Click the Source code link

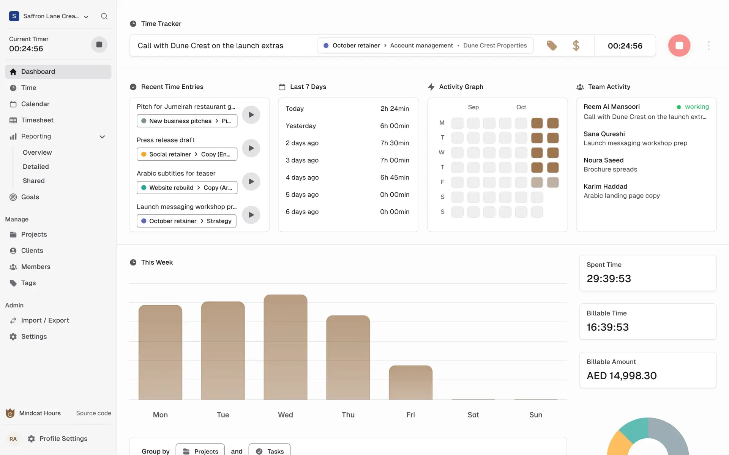pyautogui.click(x=93, y=413)
